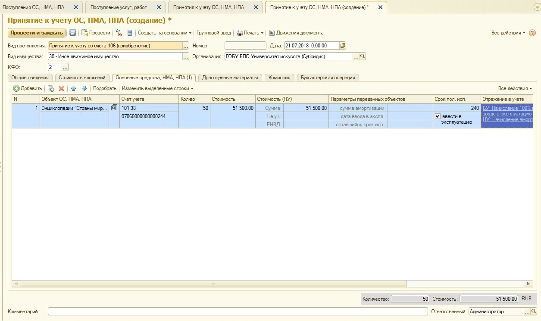
Task: Open the 'БУ: Начисление 100%' link
Action: point(507,108)
